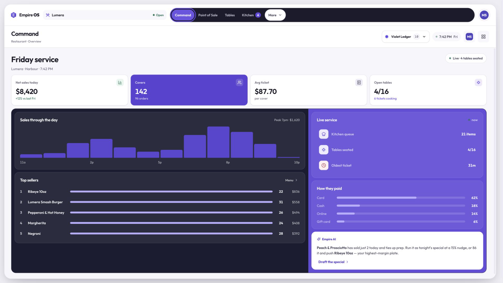Open the Menu link in Top sellers

(291, 180)
